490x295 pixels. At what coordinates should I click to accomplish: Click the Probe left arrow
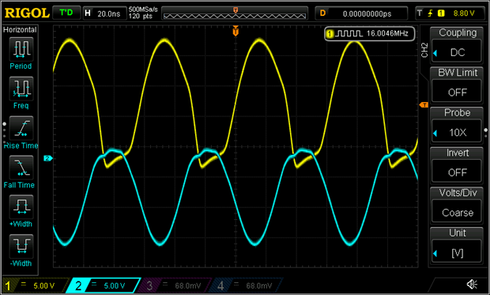(435, 134)
